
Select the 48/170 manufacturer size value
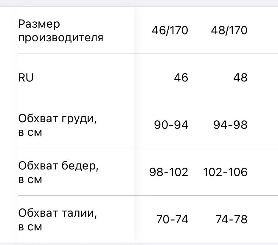click(229, 30)
